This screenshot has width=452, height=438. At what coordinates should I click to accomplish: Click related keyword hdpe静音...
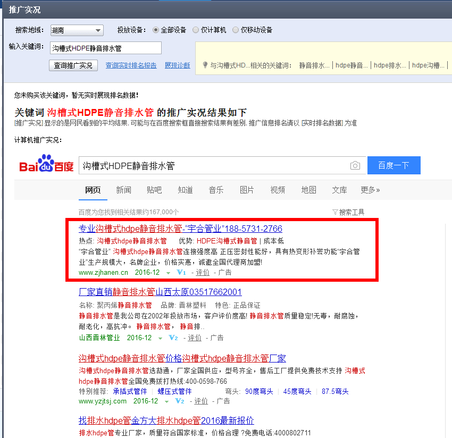(351, 65)
